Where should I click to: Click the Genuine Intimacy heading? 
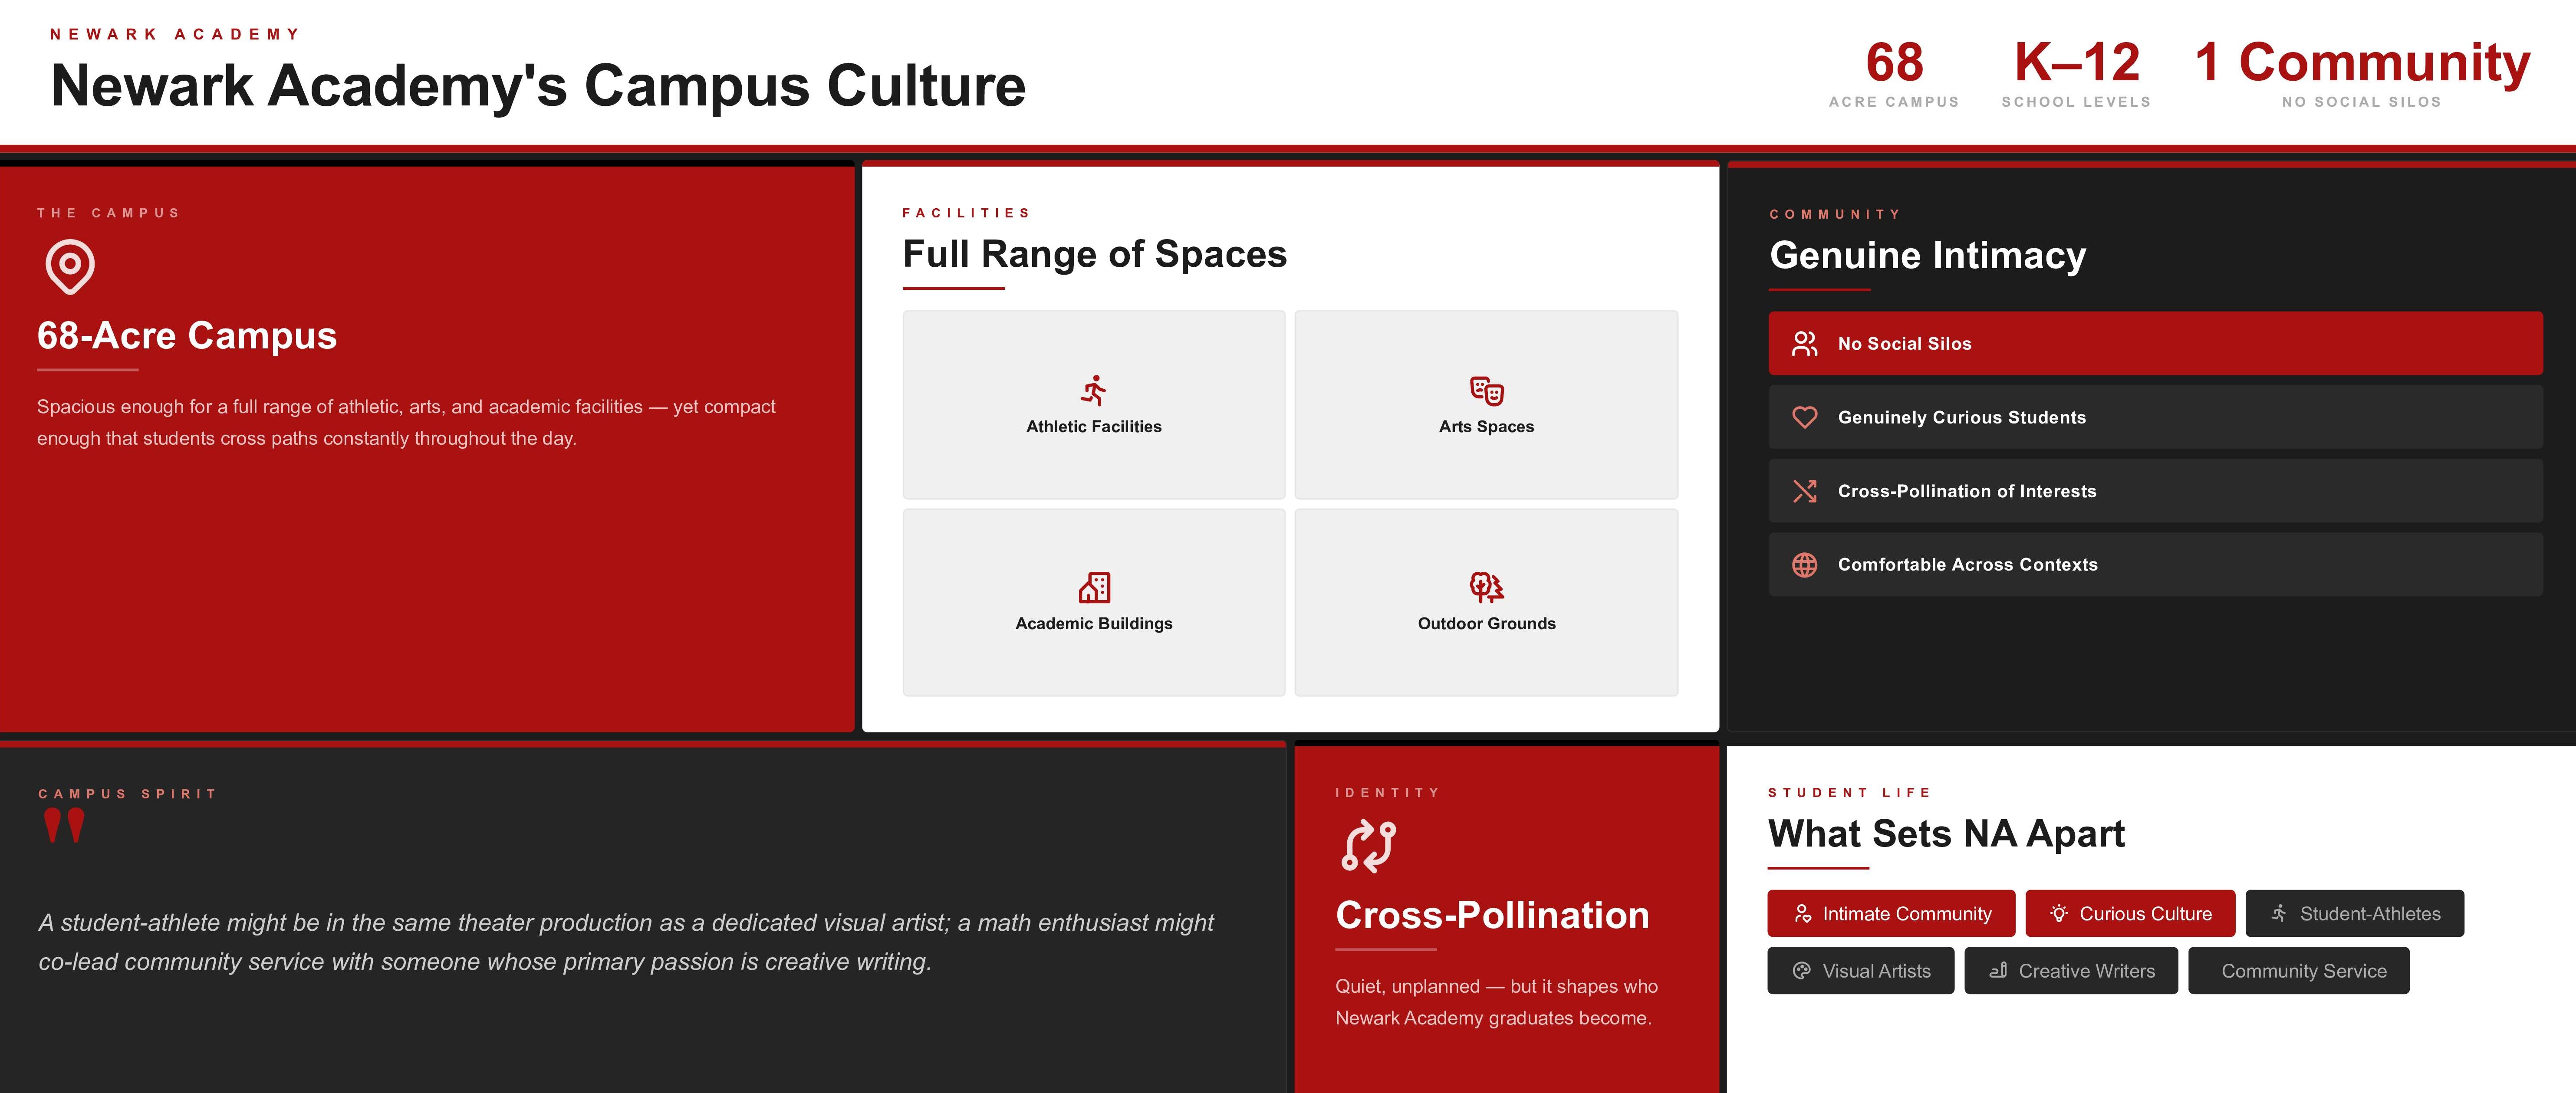[x=1928, y=255]
